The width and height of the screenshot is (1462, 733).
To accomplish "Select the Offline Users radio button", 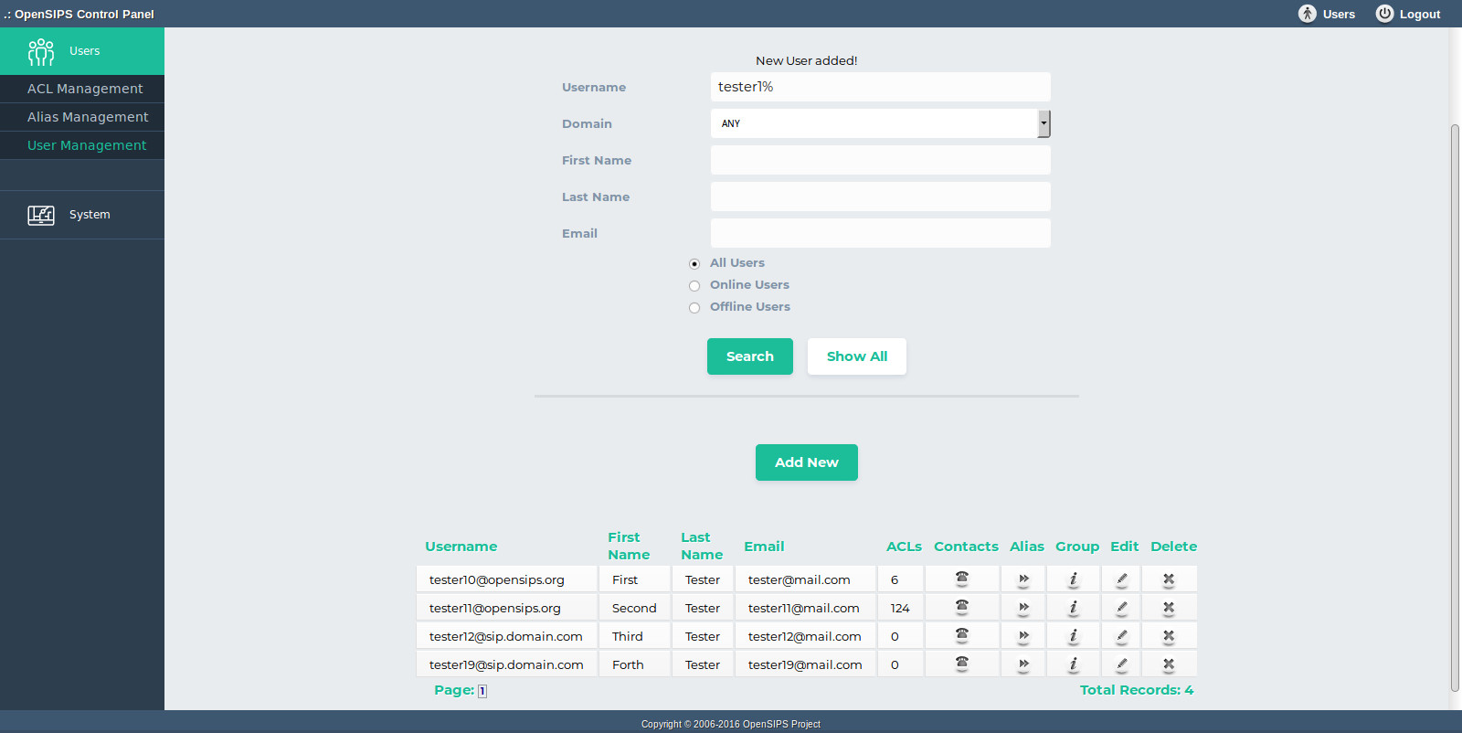I will 694,307.
